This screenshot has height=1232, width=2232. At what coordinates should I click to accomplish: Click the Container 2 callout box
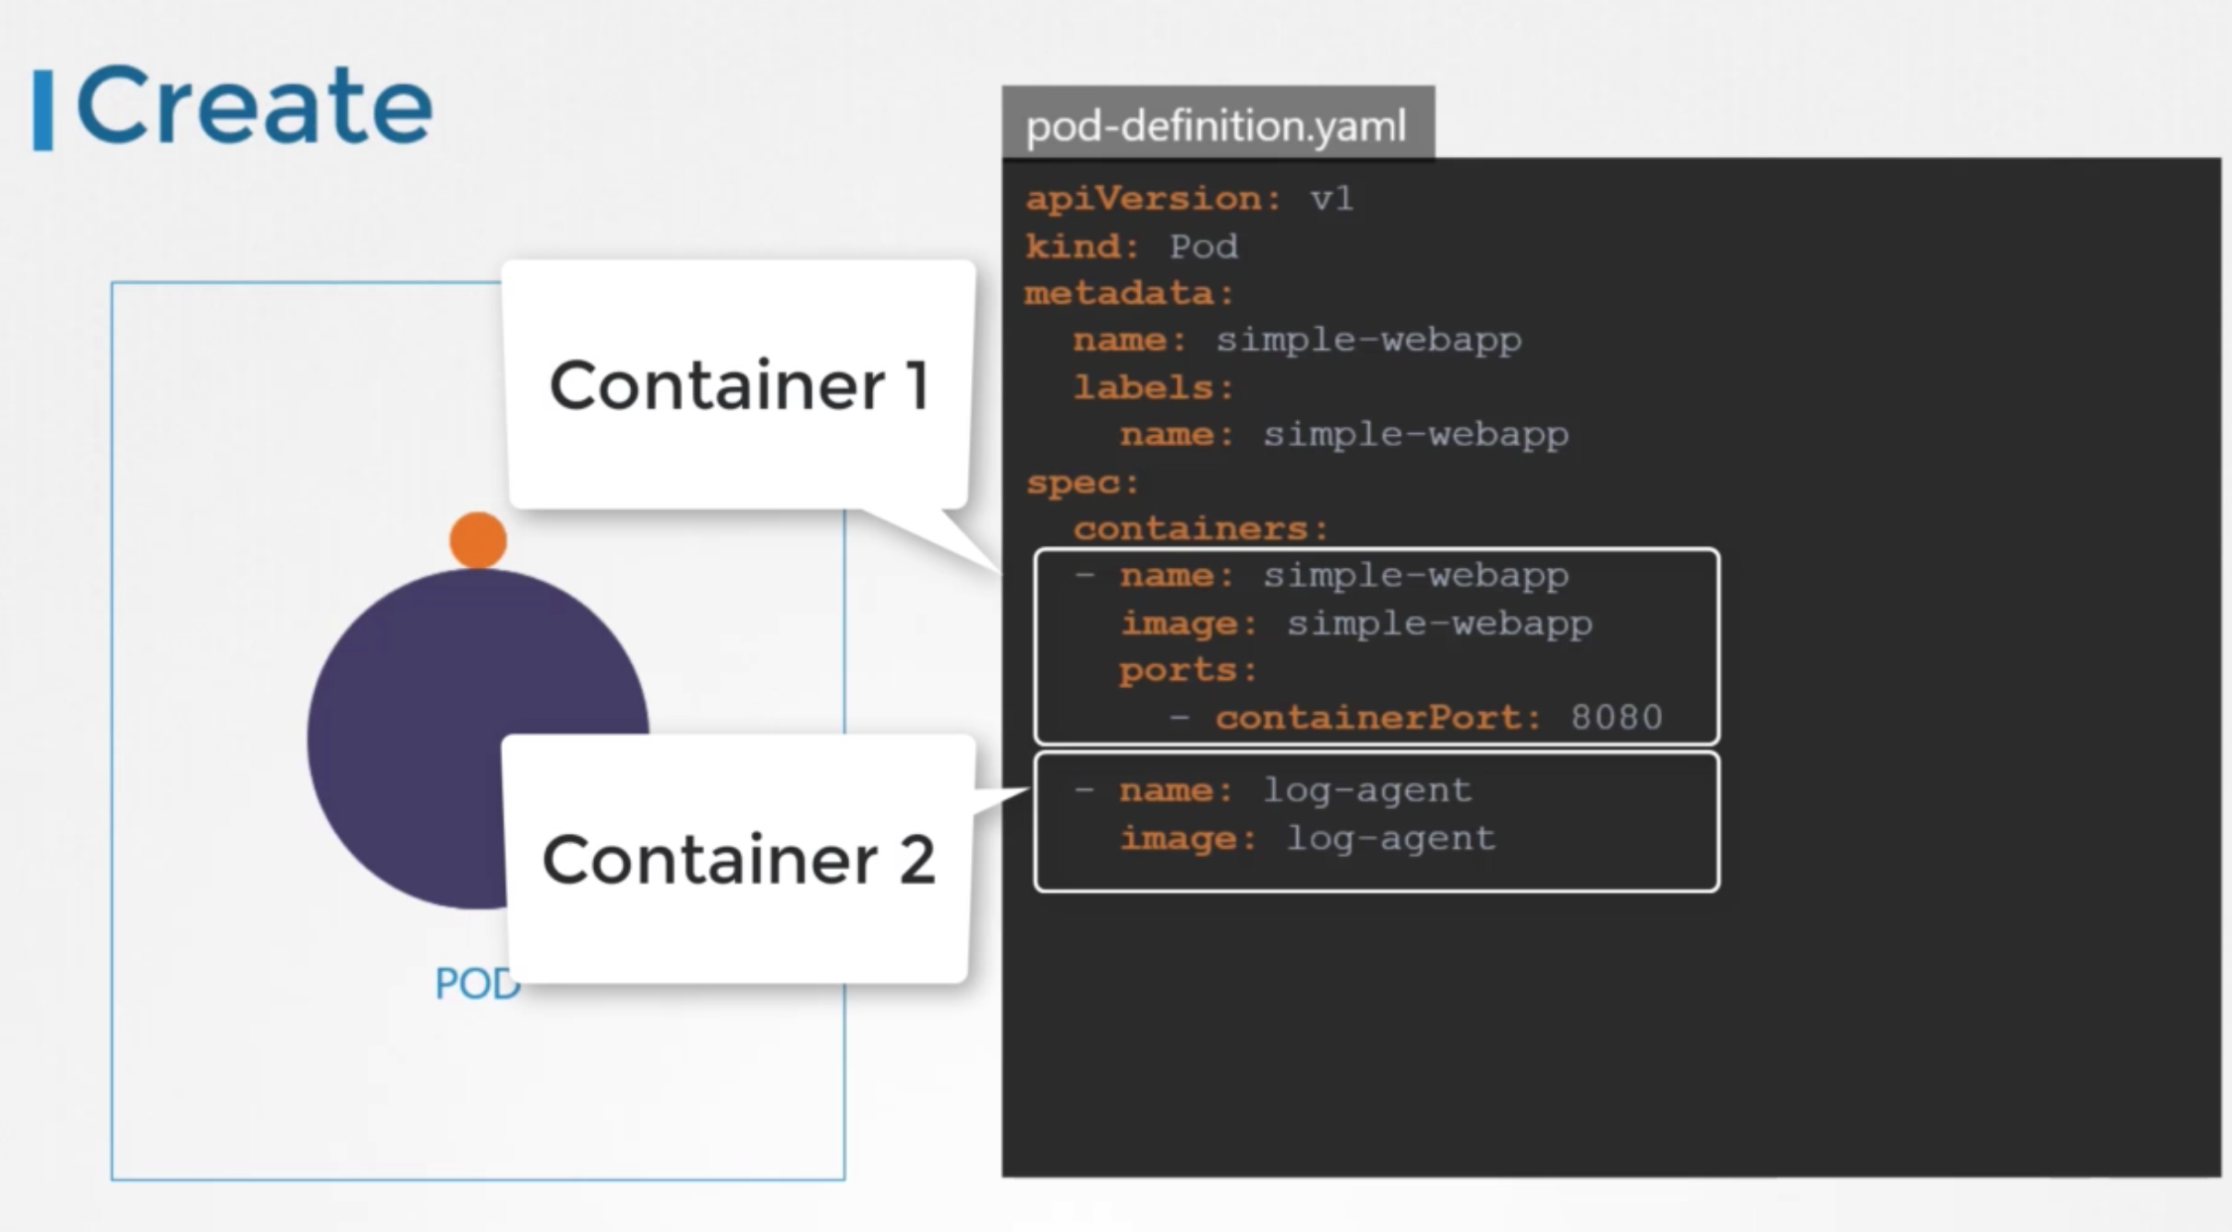(738, 859)
